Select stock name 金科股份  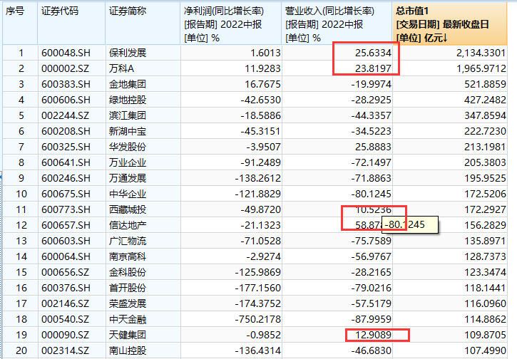(128, 272)
